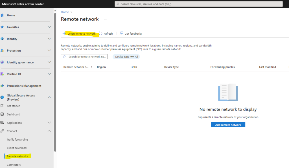Click the Home breadcrumb link
The height and width of the screenshot is (168, 289).
pyautogui.click(x=65, y=12)
